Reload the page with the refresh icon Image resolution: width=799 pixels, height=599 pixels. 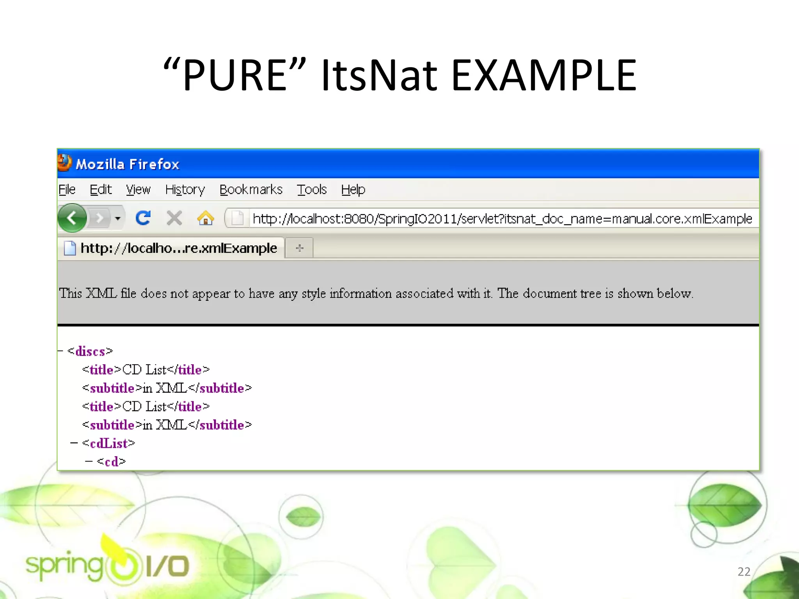coord(143,218)
